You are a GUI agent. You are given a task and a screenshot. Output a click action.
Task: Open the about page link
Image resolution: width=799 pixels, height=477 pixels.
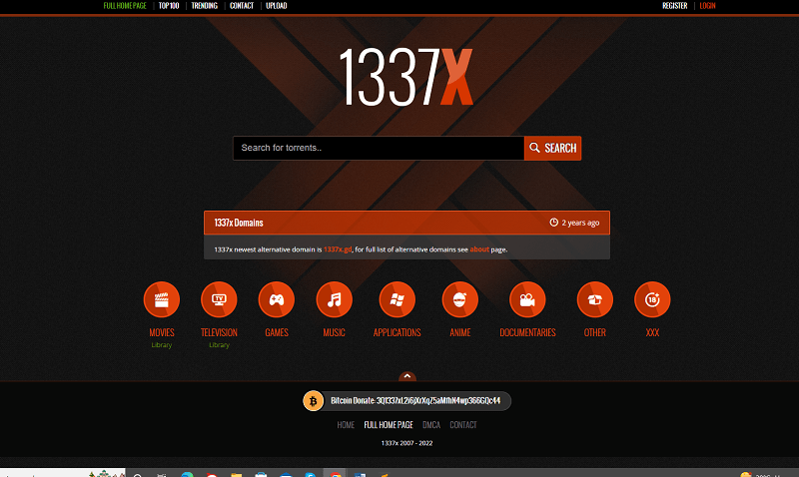[x=479, y=249]
